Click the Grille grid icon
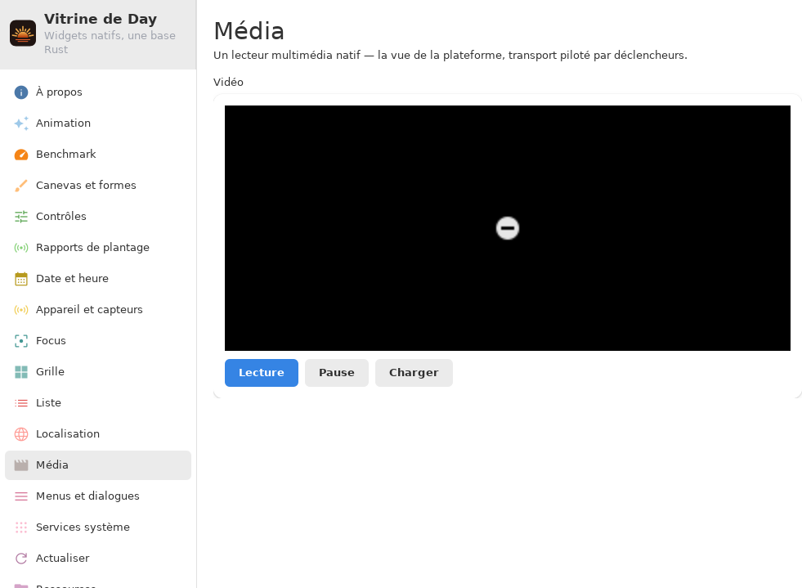The width and height of the screenshot is (802, 588). [x=21, y=372]
